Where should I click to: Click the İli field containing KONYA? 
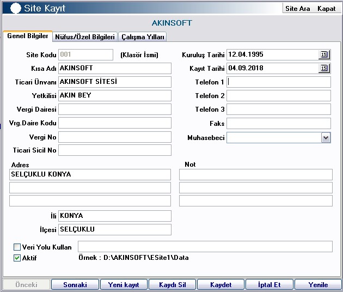115,216
